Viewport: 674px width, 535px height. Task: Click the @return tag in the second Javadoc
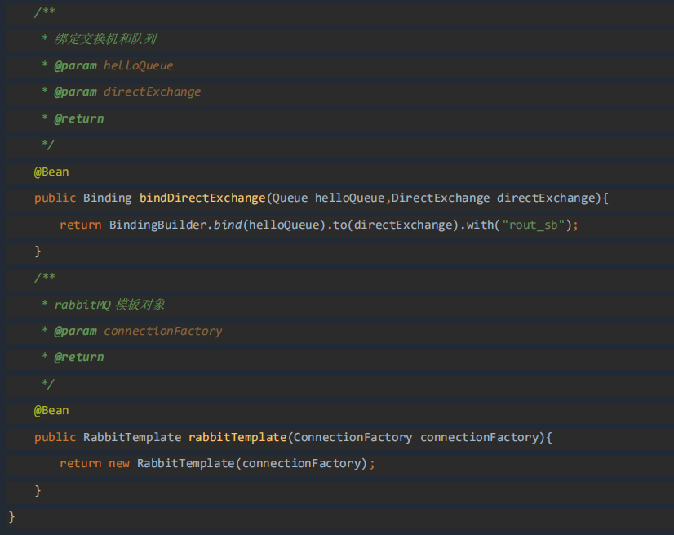pyautogui.click(x=79, y=357)
